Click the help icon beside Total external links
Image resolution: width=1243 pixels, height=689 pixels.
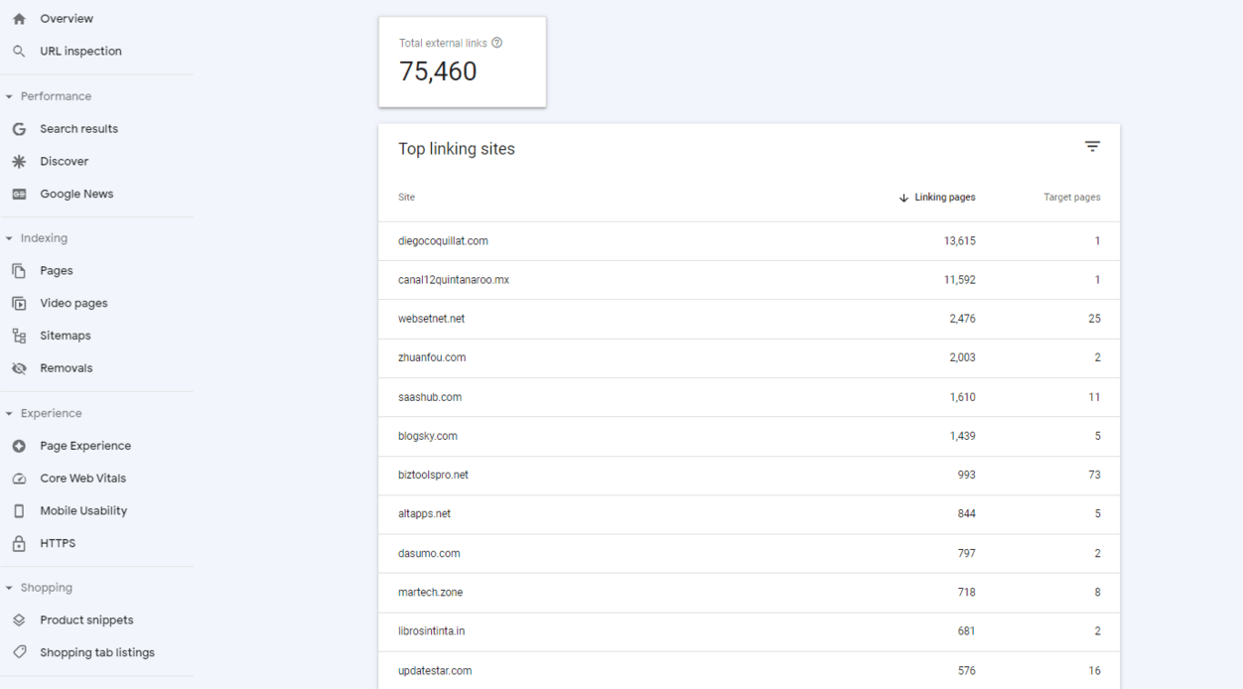coord(497,43)
